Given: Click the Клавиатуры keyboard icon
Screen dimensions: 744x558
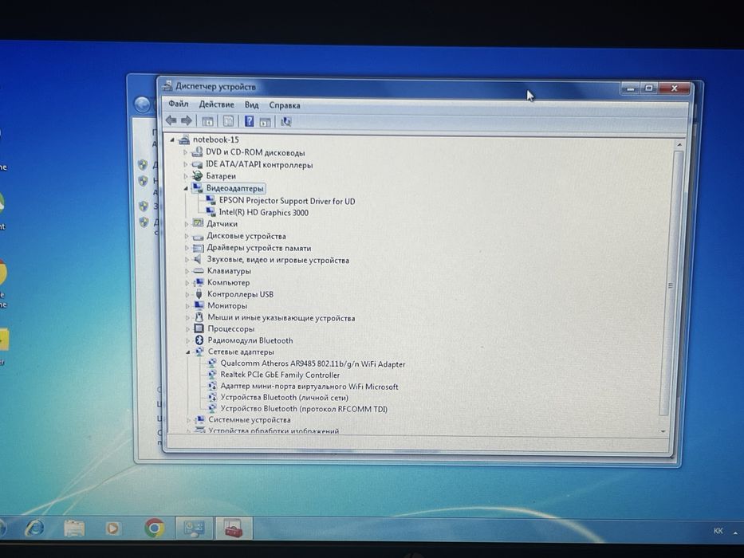Looking at the screenshot, I should (x=199, y=271).
